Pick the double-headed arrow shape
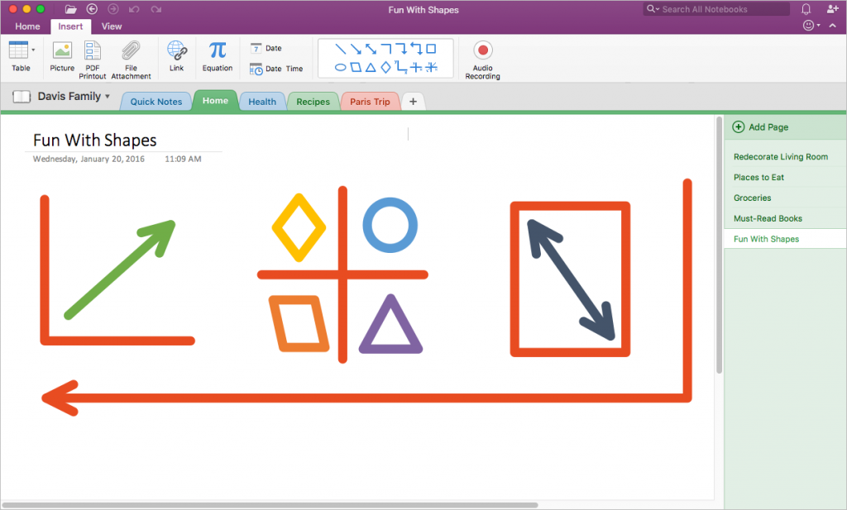Image resolution: width=847 pixels, height=510 pixels. pos(371,49)
